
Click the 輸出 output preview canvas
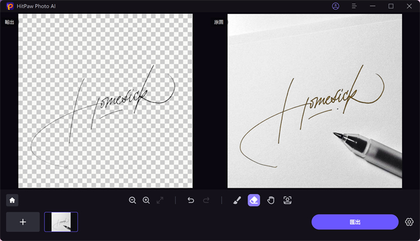[x=105, y=101]
